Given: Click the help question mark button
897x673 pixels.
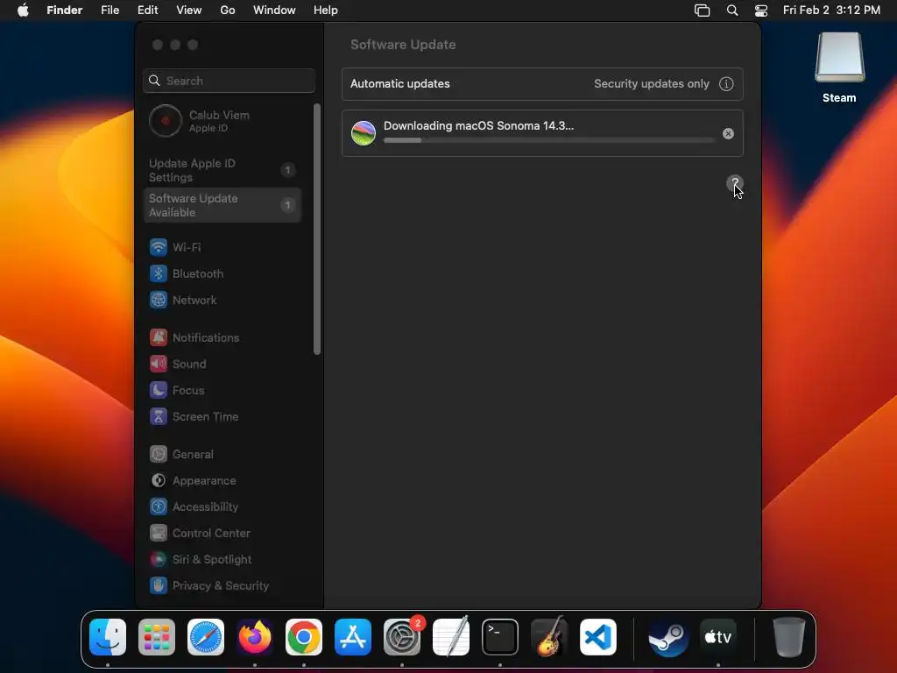Looking at the screenshot, I should [735, 183].
